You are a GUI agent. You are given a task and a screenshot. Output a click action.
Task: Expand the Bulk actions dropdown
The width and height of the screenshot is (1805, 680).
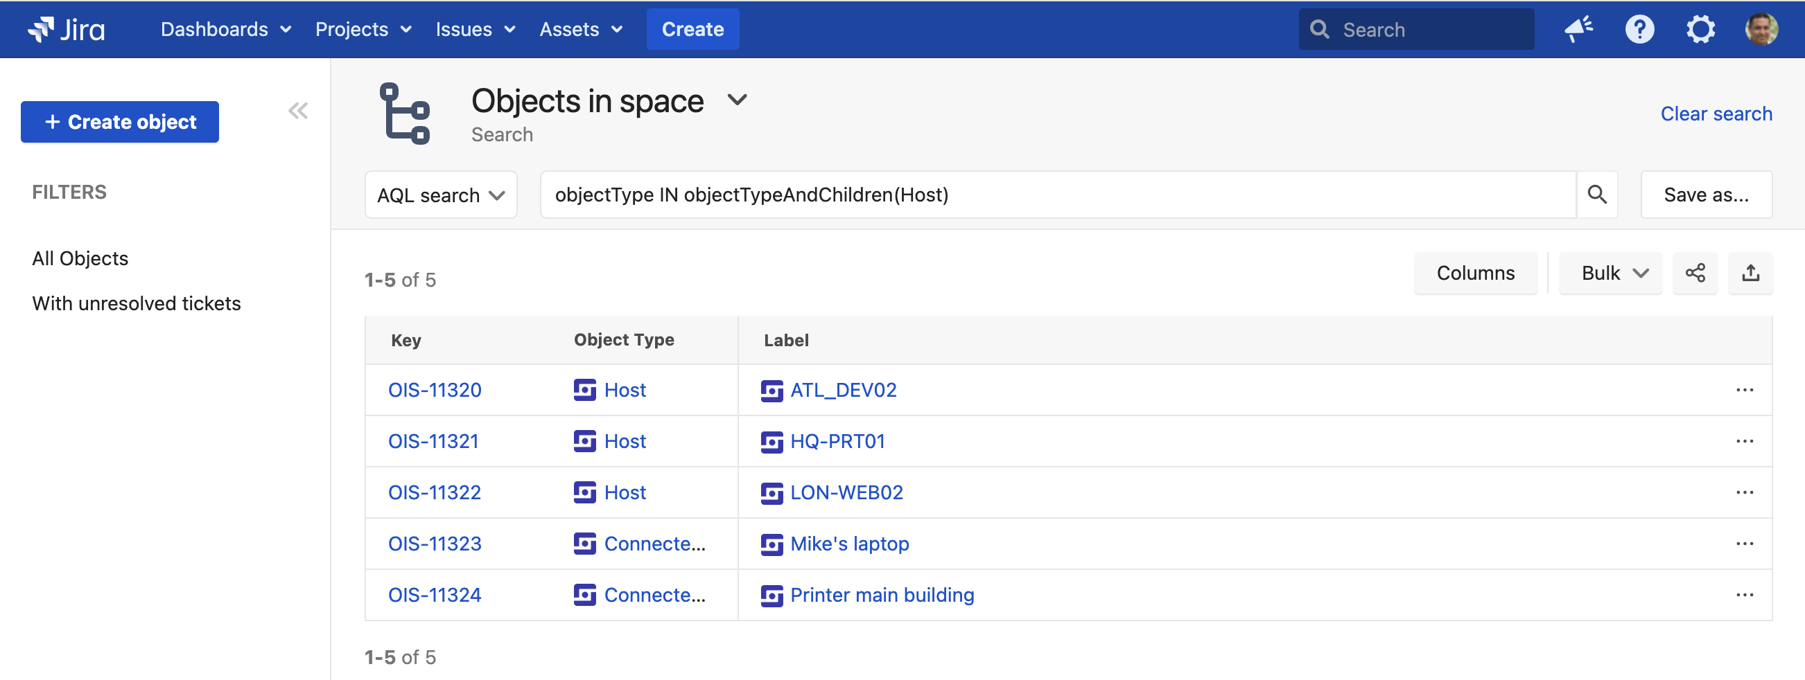click(x=1611, y=273)
